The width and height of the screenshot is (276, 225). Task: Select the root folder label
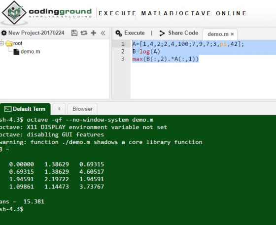[x=18, y=43]
